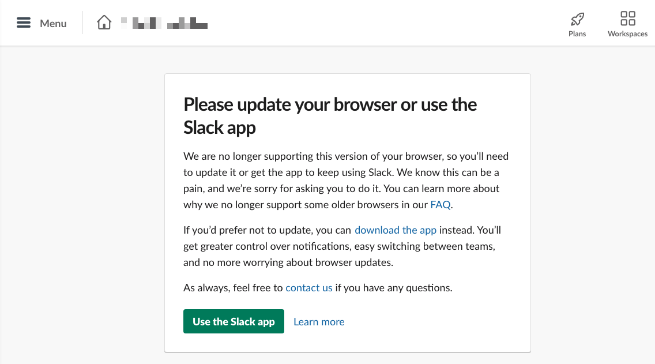The width and height of the screenshot is (655, 364).
Task: Follow the download the app link
Action: (x=395, y=230)
